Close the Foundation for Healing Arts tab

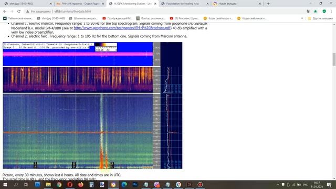tap(207, 4)
